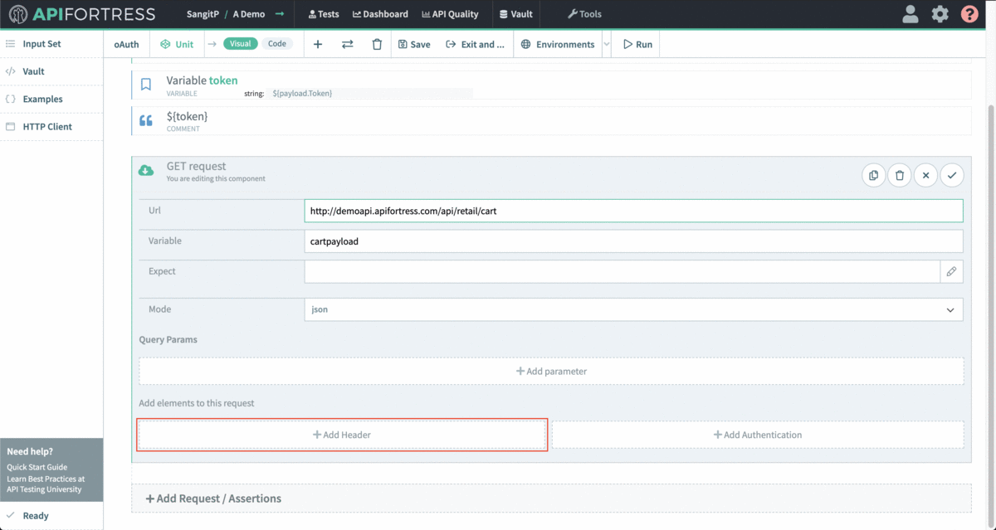Switch to Visual editor mode
Viewport: 996px width, 530px height.
click(241, 44)
